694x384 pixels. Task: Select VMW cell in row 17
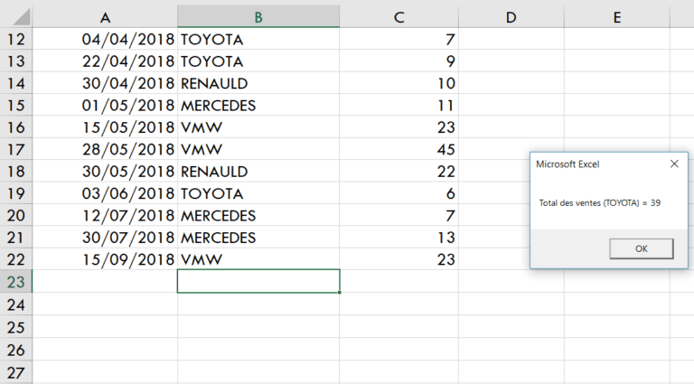click(x=258, y=149)
